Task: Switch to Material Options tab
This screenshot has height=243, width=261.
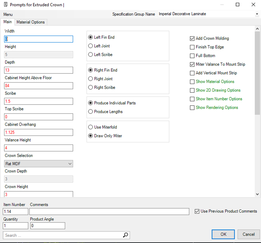Action: 31,22
